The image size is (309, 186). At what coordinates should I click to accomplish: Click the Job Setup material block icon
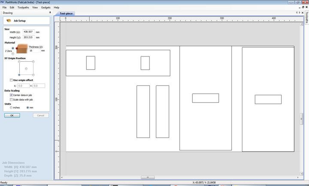click(9, 21)
